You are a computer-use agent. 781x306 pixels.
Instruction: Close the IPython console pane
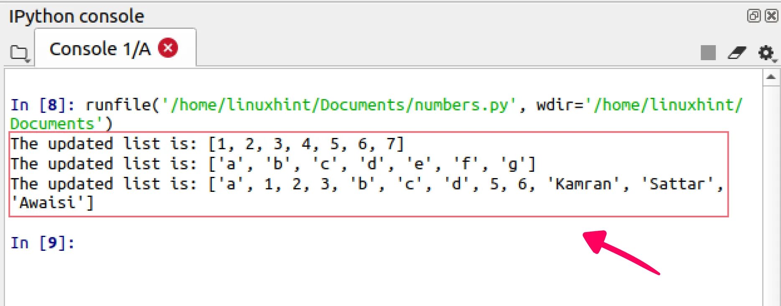coord(771,16)
